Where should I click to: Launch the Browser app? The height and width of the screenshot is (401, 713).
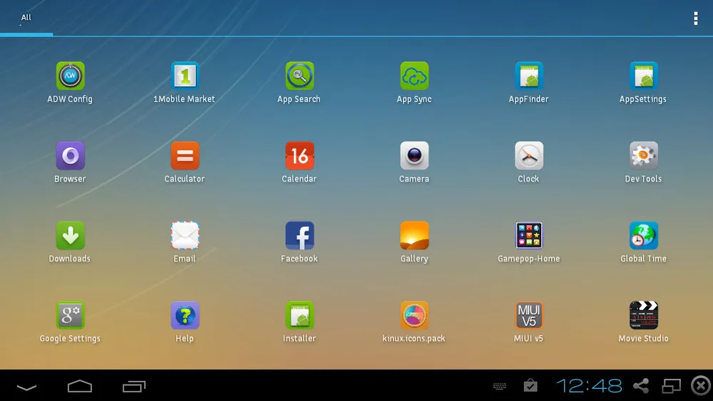[70, 156]
